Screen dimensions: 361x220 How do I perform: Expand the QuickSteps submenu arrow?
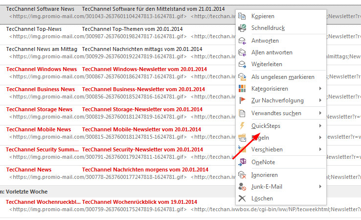tap(320, 126)
